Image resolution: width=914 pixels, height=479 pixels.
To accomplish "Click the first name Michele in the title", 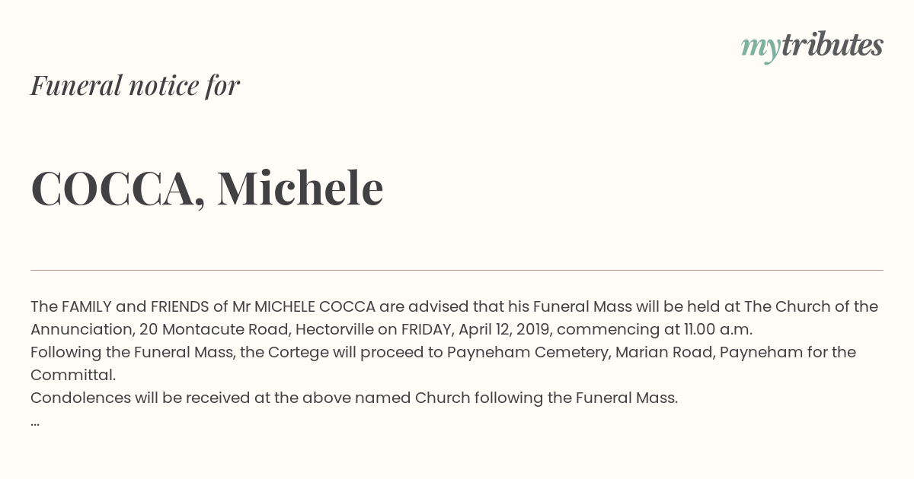I will click(300, 189).
